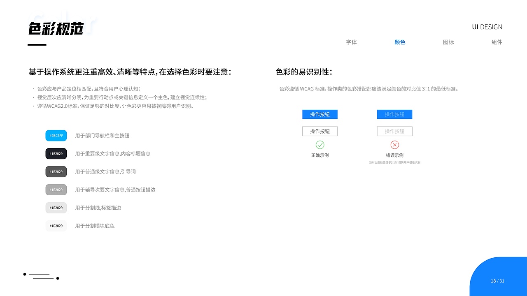Click the light gray swatch for 辅导次要文字信息

[x=56, y=190]
